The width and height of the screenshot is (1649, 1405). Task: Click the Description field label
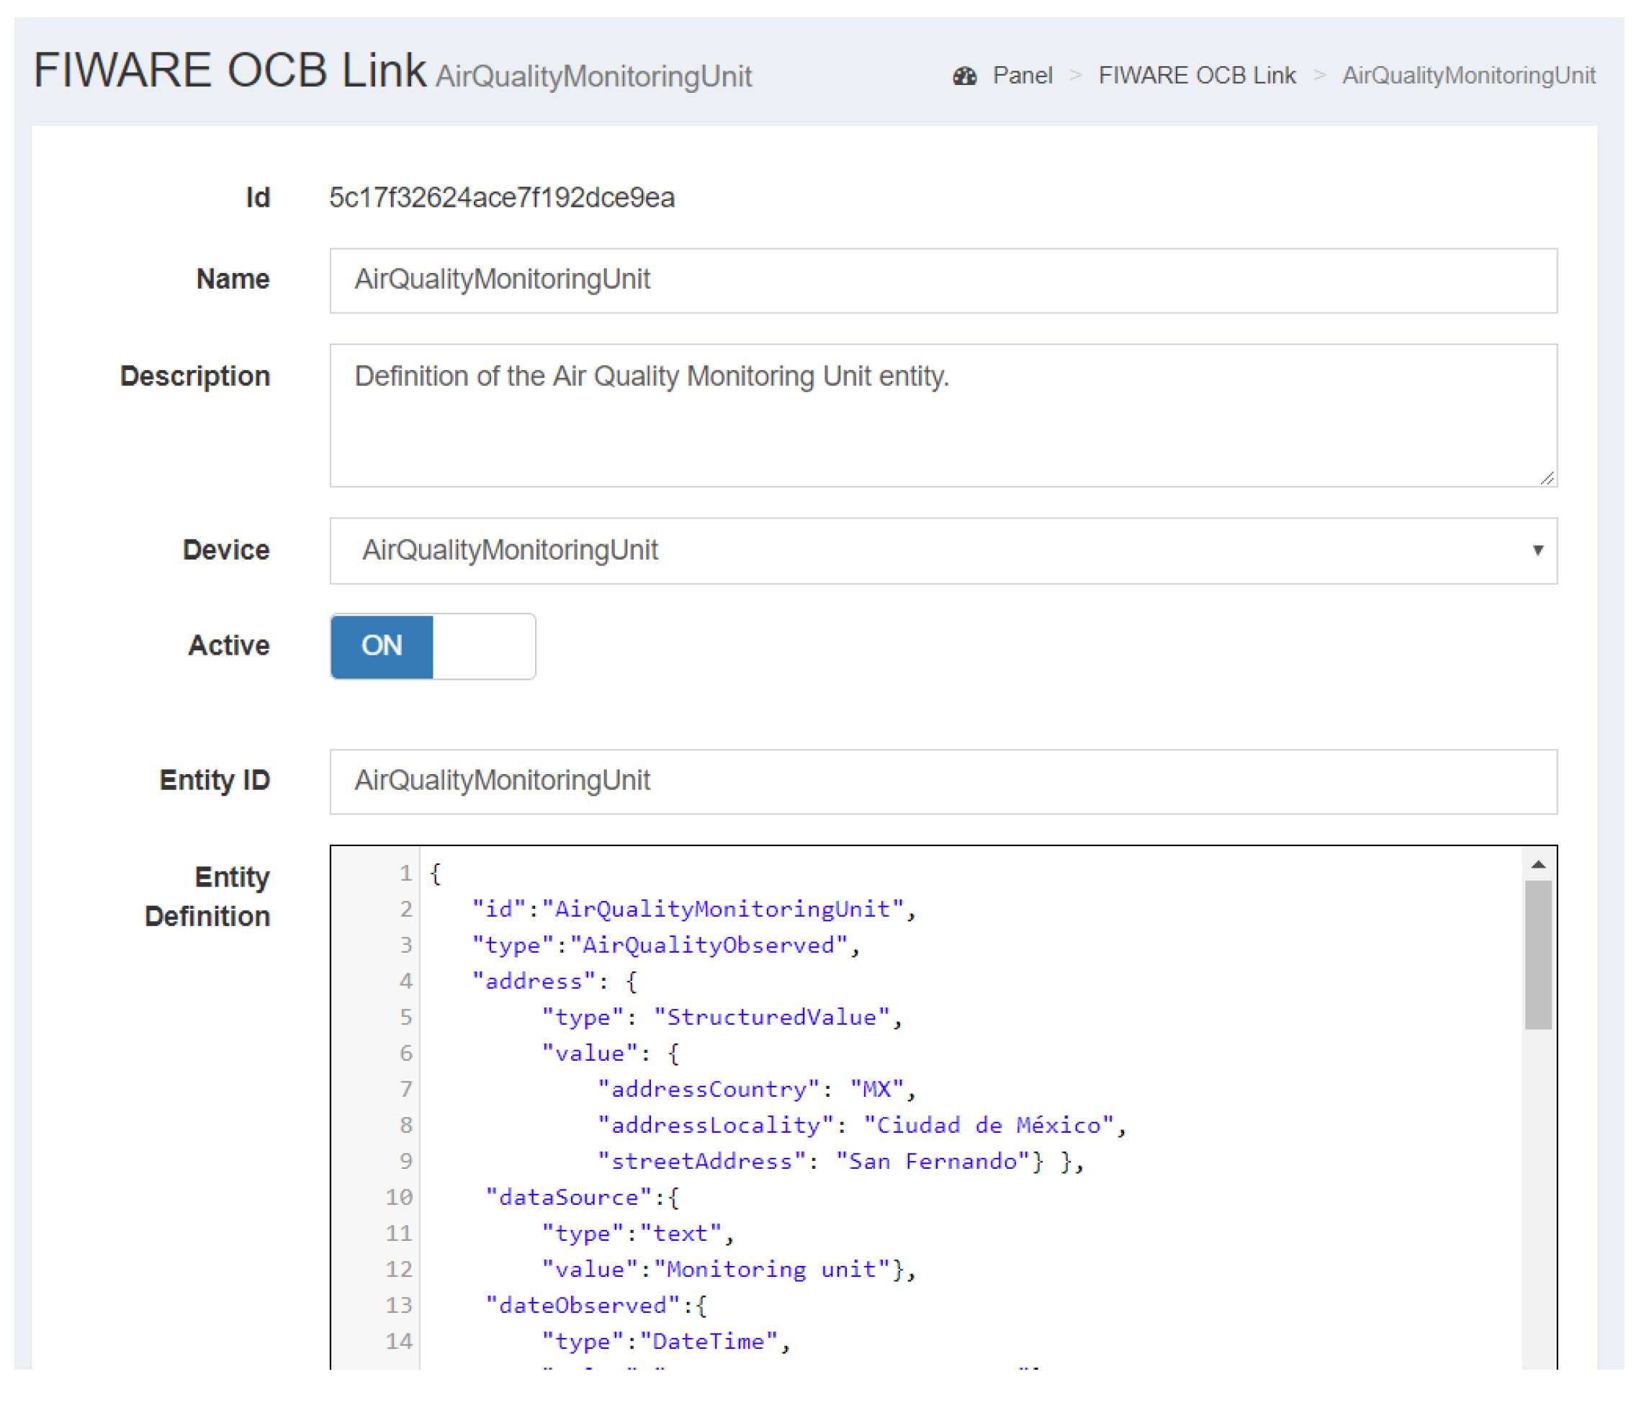tap(195, 376)
